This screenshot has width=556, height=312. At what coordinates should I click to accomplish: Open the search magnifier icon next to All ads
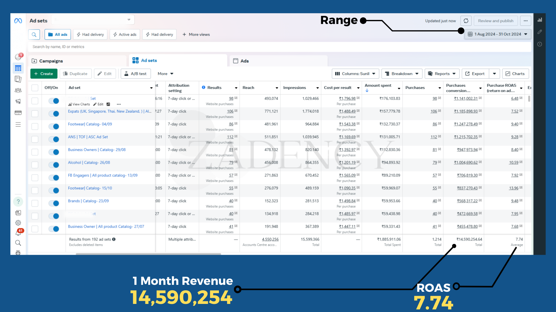[x=34, y=34]
